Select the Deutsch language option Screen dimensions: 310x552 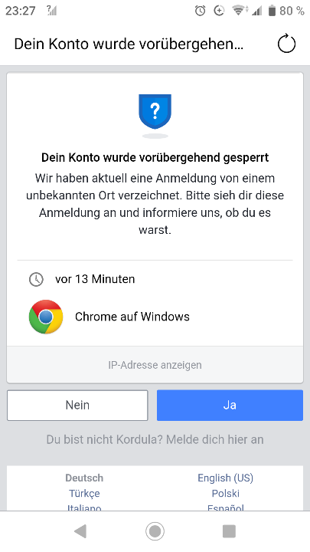84,478
